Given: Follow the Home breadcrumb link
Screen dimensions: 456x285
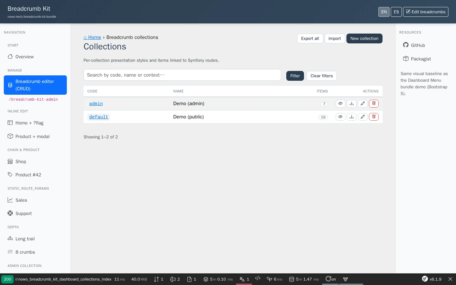Looking at the screenshot, I should tap(92, 37).
